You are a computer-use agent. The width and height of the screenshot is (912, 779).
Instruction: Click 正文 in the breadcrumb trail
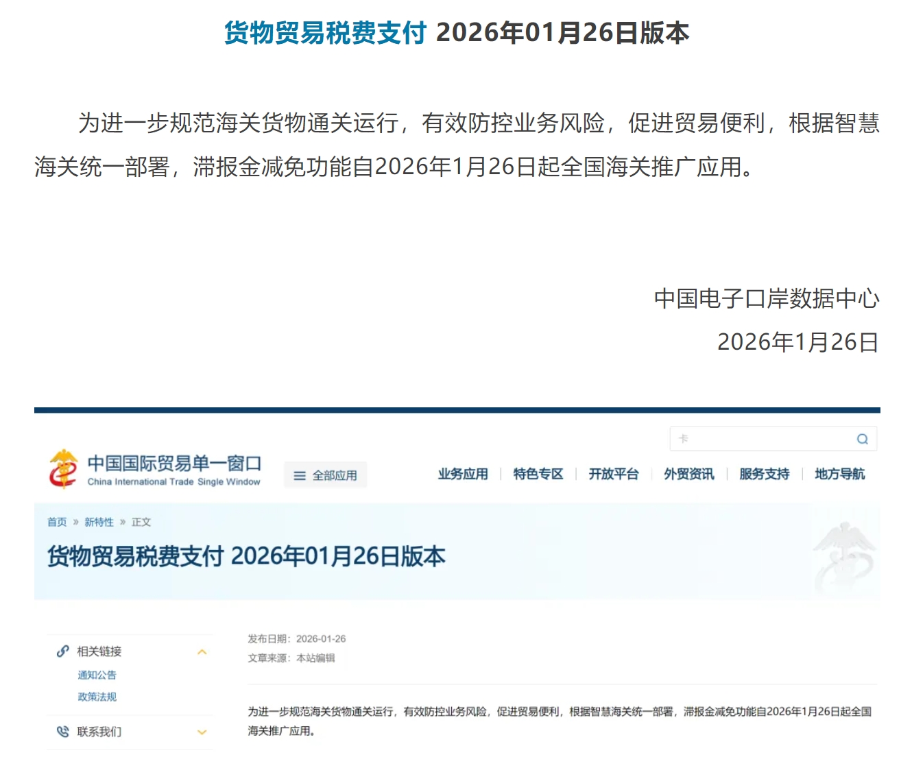pos(142,522)
